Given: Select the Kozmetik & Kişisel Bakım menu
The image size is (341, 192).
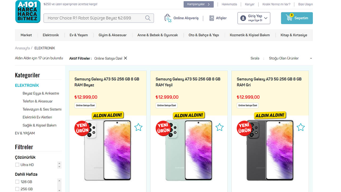Looking at the screenshot, I should pos(250,35).
